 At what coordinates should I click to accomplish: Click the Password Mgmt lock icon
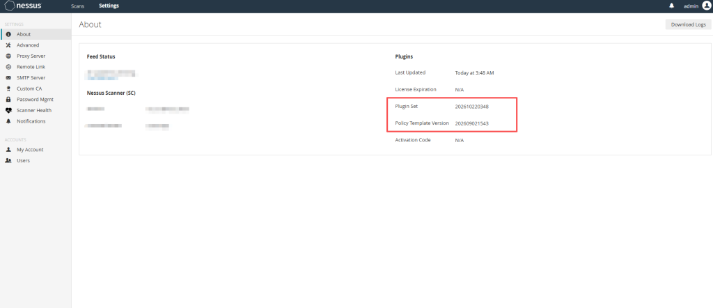(8, 99)
